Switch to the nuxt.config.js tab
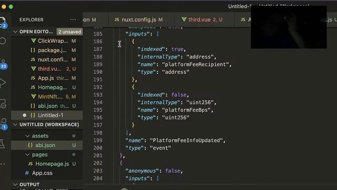Image resolution: width=337 pixels, height=190 pixels. (142, 20)
